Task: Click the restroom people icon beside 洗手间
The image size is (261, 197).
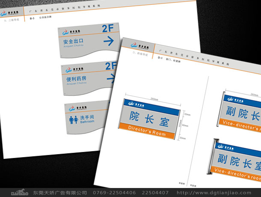Action: (73, 120)
